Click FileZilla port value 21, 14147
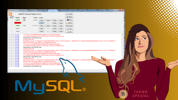 pyautogui.click(x=35, y=26)
